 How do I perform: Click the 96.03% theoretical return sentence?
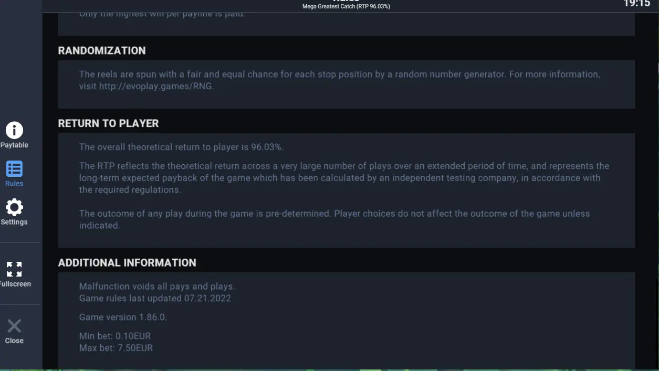pos(181,147)
